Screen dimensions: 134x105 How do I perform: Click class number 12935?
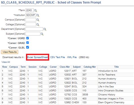pos(68,91)
